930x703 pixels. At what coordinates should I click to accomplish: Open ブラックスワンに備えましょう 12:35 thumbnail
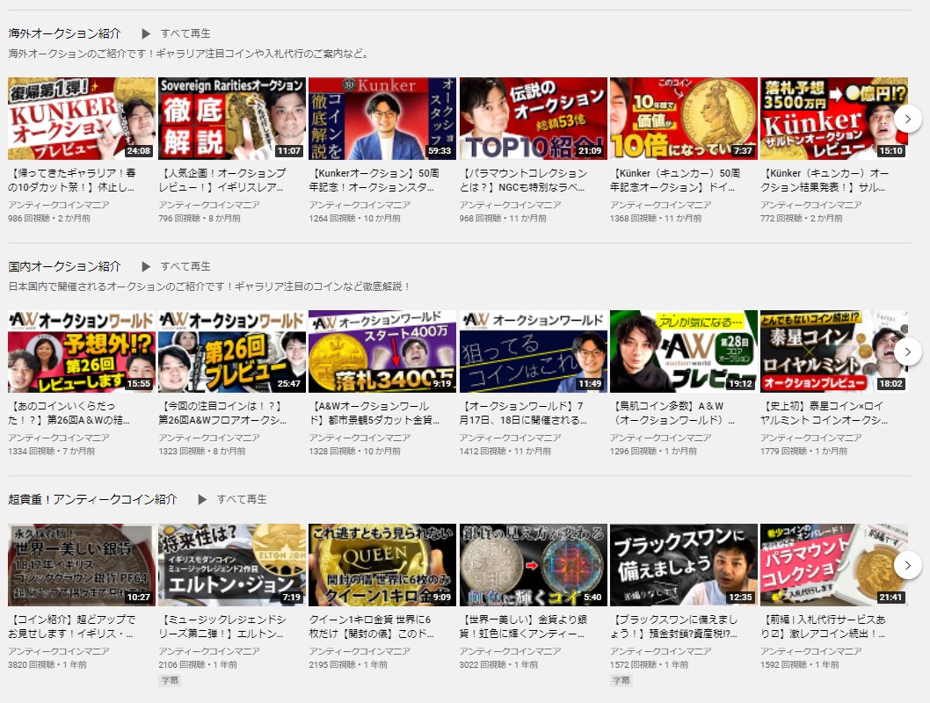tap(683, 565)
